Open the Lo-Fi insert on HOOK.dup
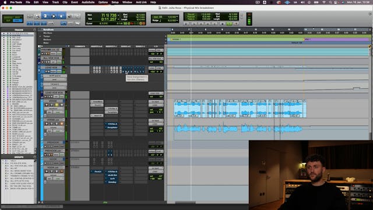Image resolution: width=373 pixels, height=210 pixels. tap(111, 178)
